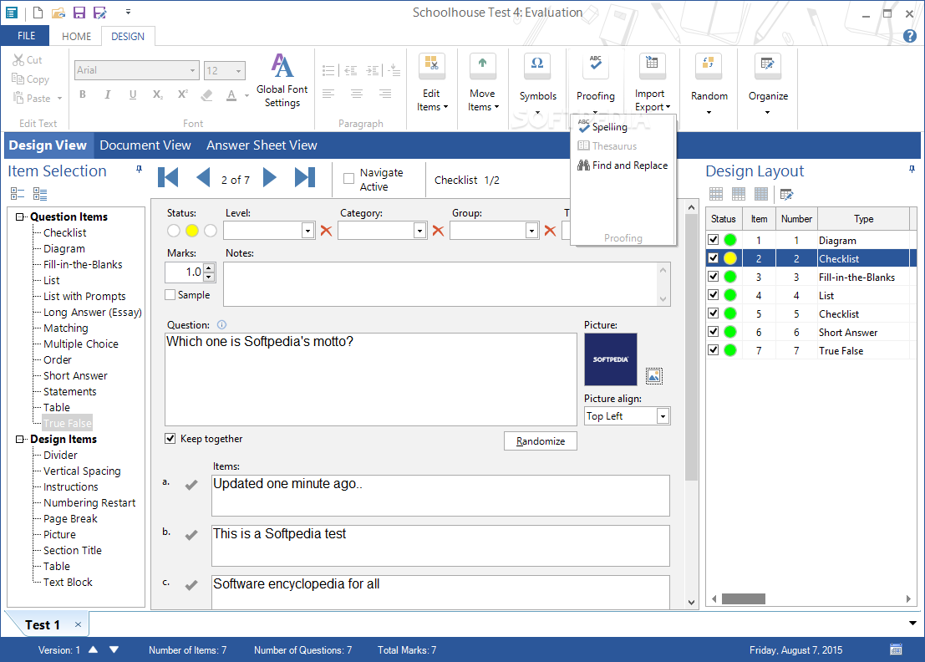Uncheck the Short Answer row checkbox

pyautogui.click(x=714, y=332)
